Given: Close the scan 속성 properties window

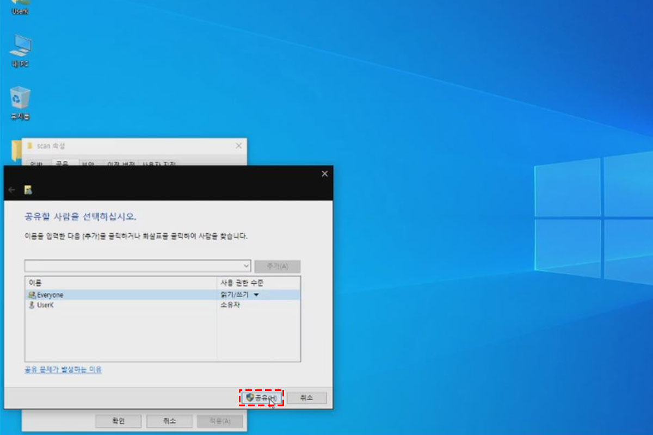Looking at the screenshot, I should [x=239, y=146].
